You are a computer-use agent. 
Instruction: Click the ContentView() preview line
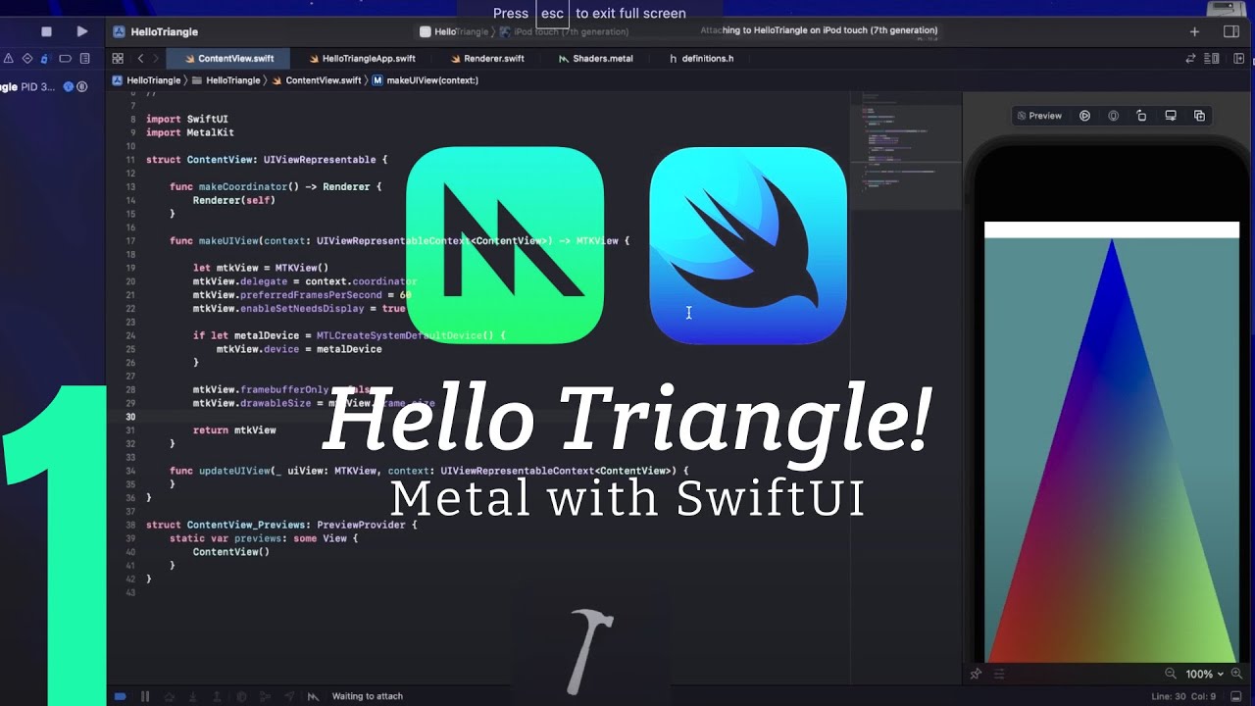(230, 552)
